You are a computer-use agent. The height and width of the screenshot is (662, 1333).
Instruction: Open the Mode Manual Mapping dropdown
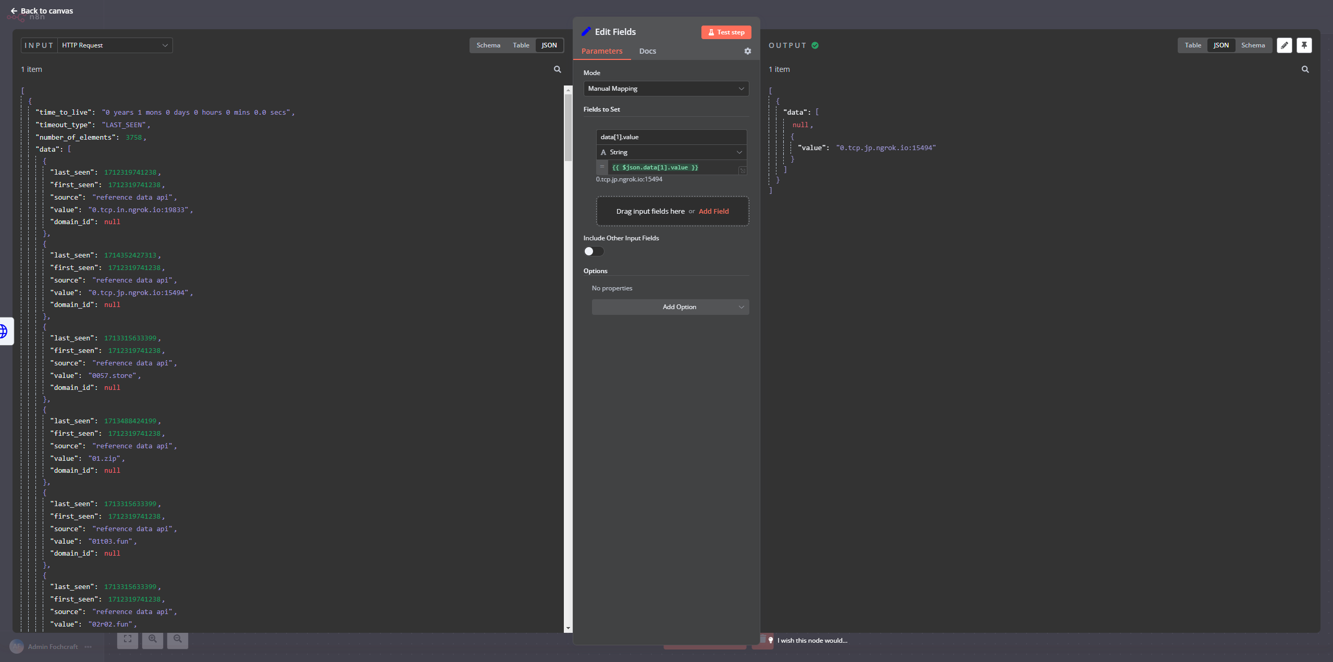pos(665,89)
